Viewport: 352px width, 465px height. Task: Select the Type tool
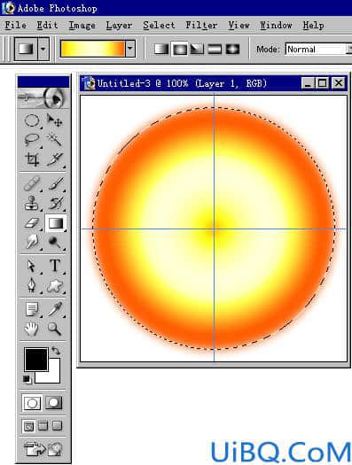(55, 266)
